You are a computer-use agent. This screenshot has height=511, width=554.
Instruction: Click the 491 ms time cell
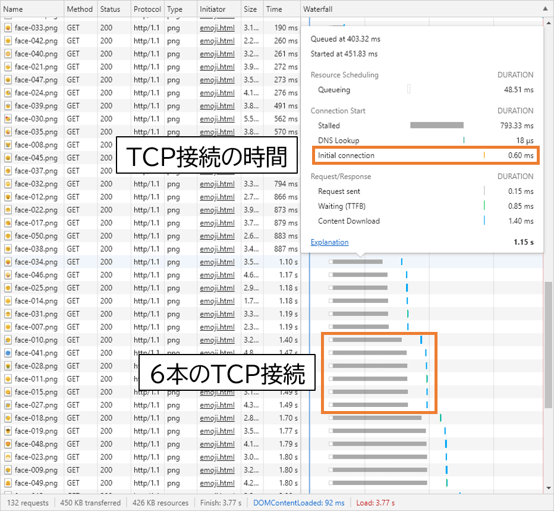click(282, 106)
